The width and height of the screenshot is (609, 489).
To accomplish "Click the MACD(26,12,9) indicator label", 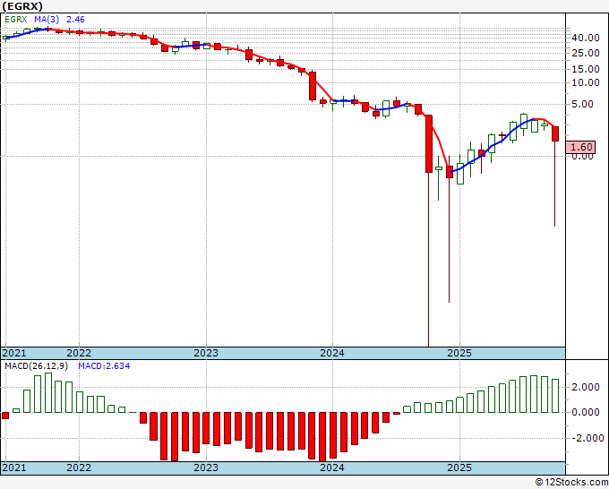I will pos(36,366).
